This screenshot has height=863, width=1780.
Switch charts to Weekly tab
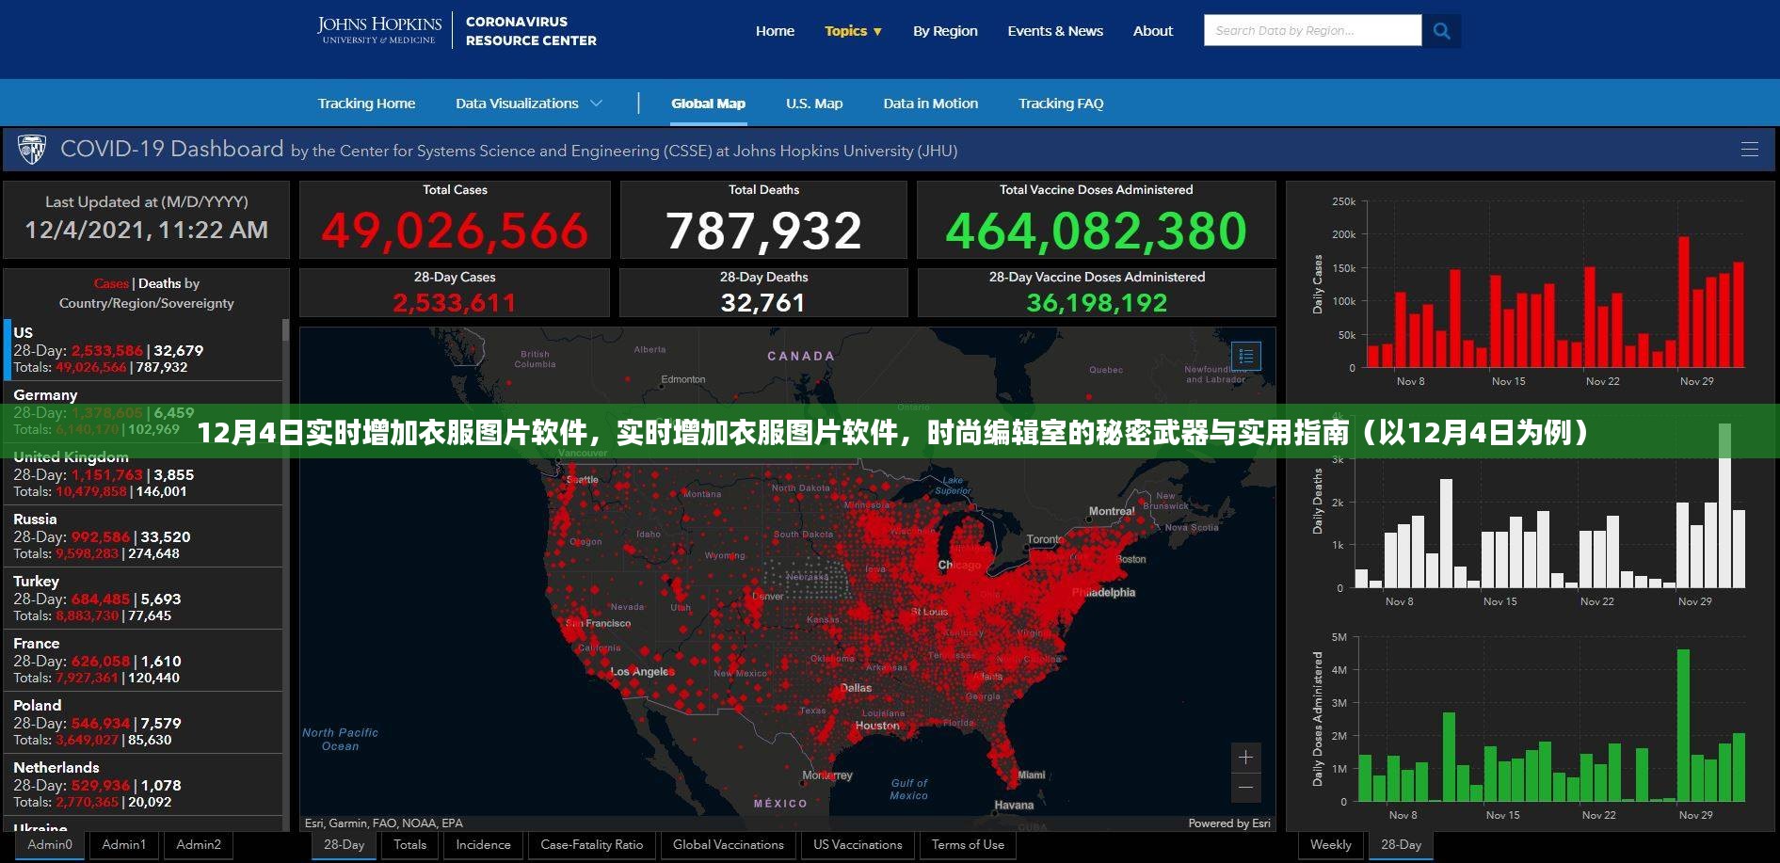(x=1331, y=845)
